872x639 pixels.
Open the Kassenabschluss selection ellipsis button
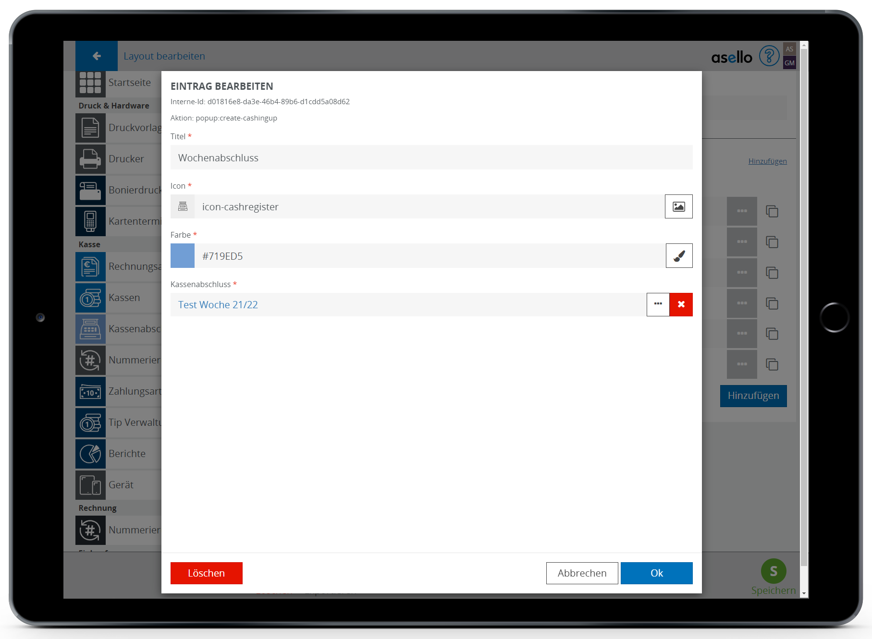[x=658, y=304]
